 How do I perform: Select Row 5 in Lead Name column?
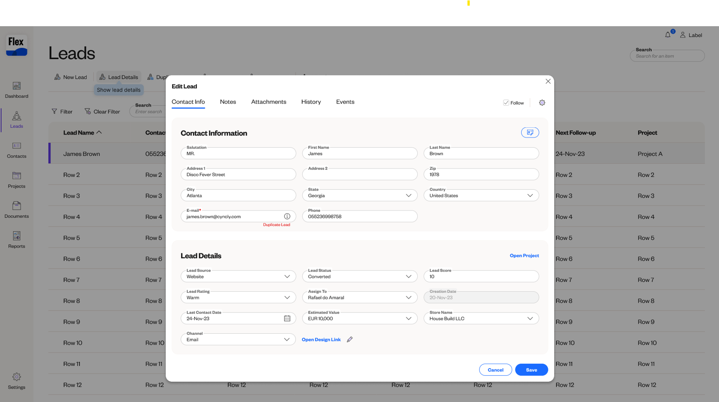point(71,238)
